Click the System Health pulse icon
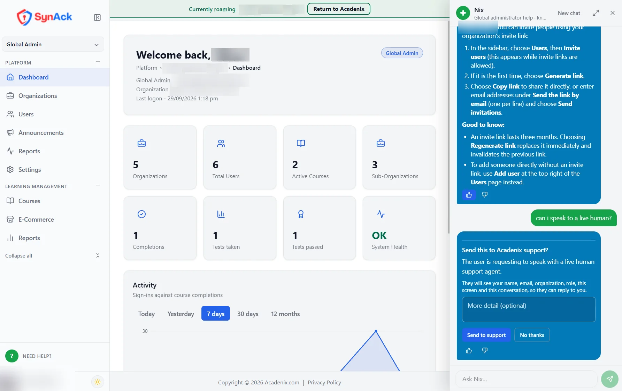This screenshot has width=622, height=391. tap(381, 214)
